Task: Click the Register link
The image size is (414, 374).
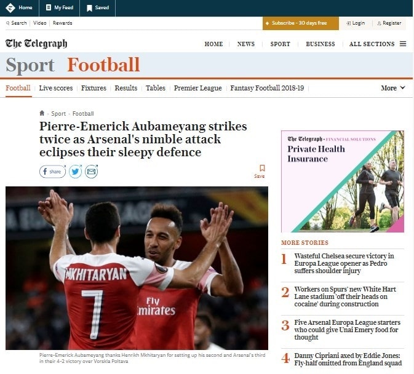Action: (389, 23)
